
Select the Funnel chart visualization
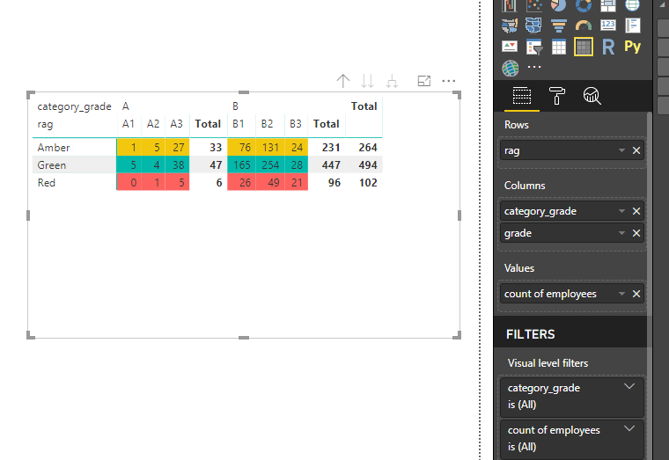tap(558, 26)
